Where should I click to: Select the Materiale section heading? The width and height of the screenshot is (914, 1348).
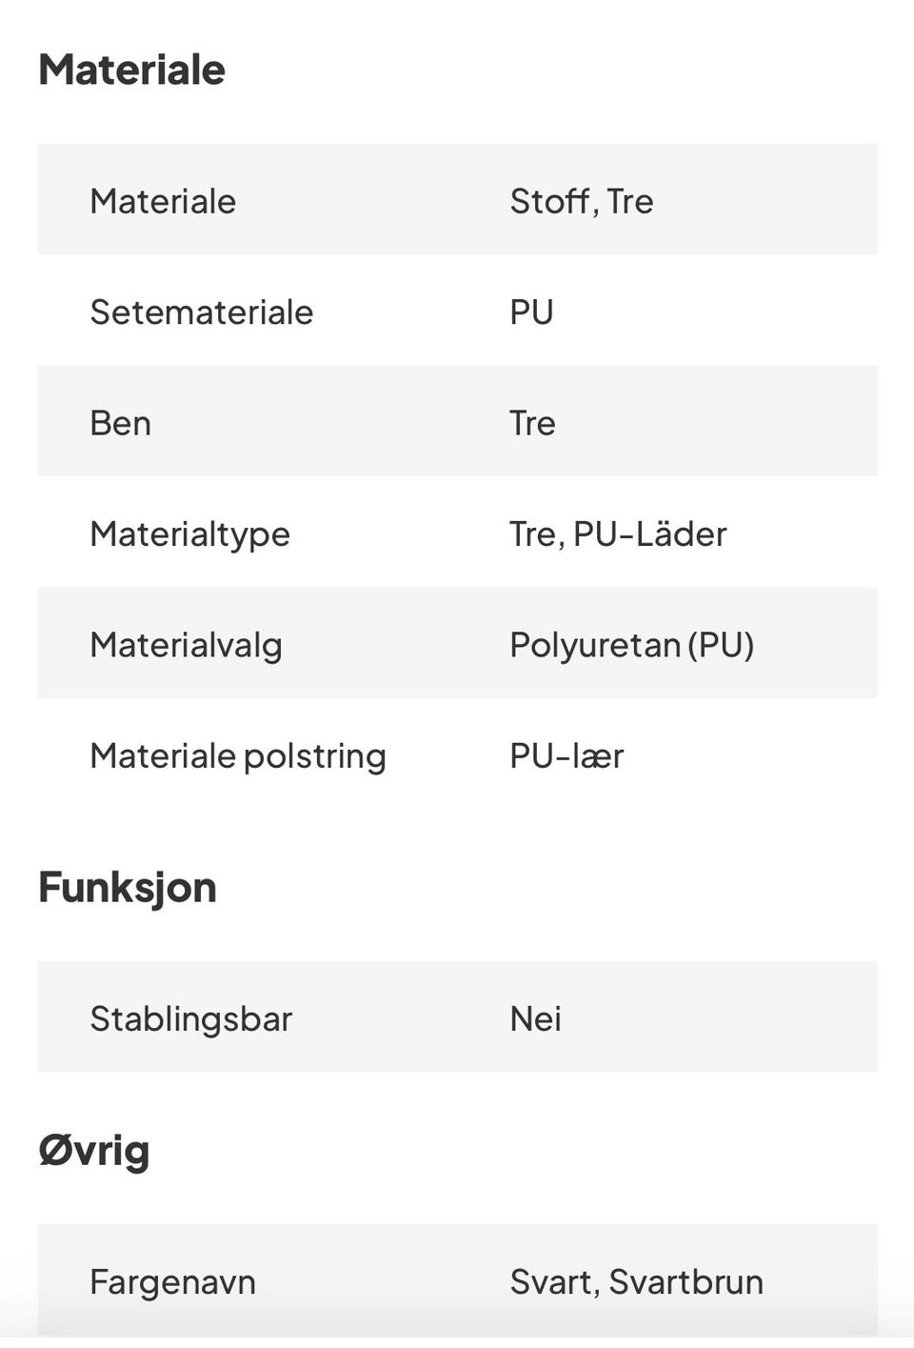(x=131, y=70)
